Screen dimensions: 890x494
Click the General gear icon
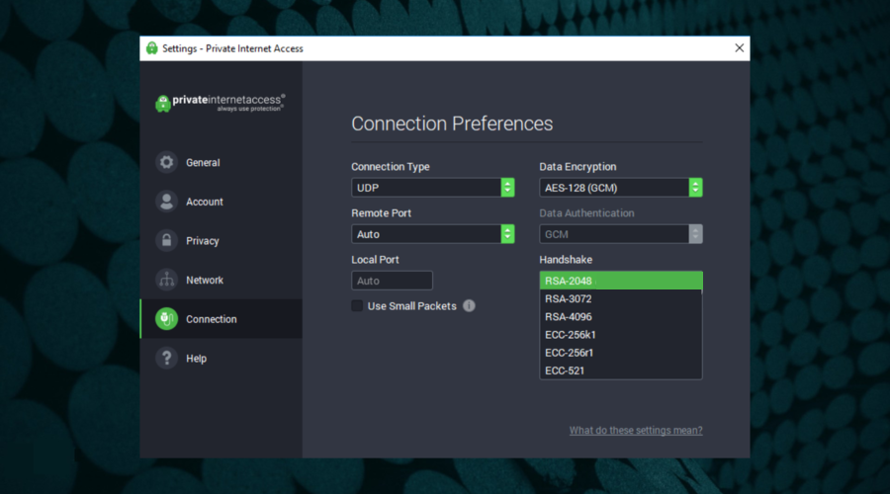(x=166, y=162)
